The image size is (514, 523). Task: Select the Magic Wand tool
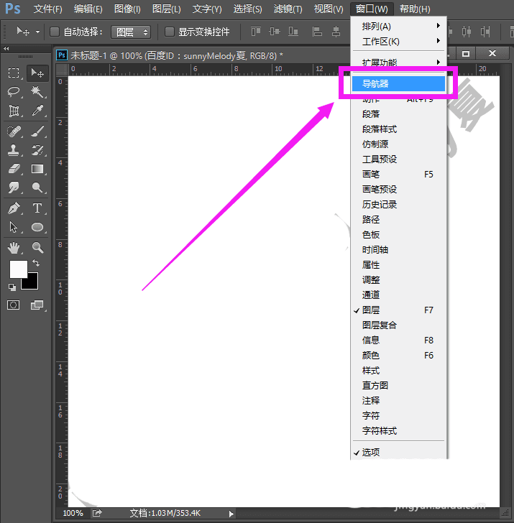point(37,92)
